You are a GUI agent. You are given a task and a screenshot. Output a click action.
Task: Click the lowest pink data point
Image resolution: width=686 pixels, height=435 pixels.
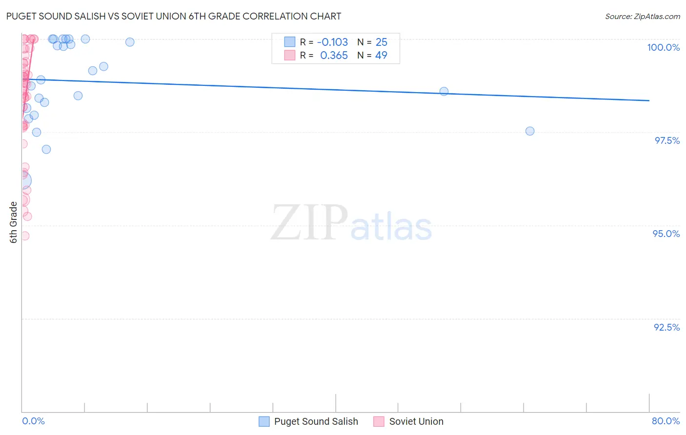[x=25, y=236]
